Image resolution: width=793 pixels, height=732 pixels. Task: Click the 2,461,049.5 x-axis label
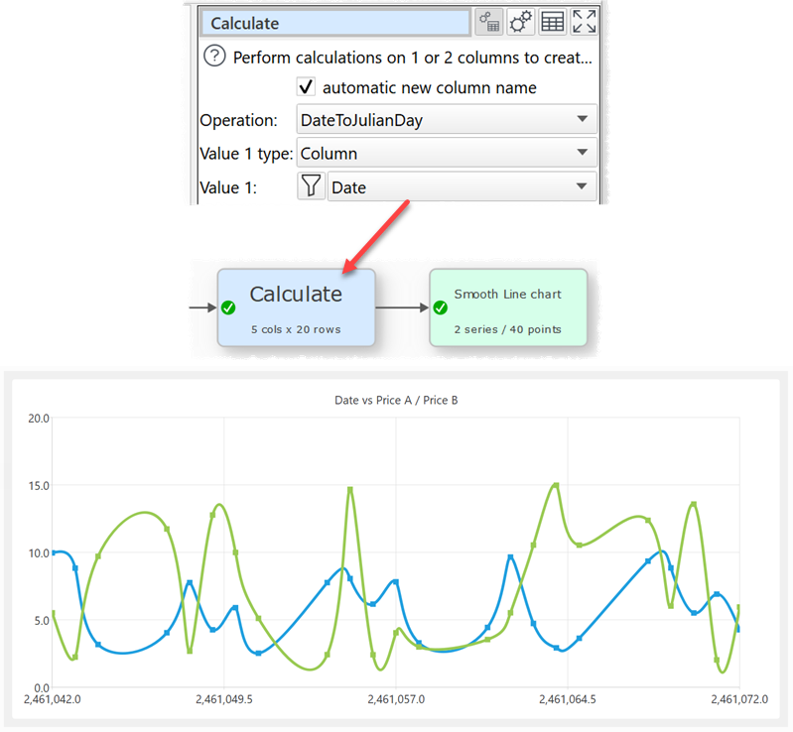point(224,699)
